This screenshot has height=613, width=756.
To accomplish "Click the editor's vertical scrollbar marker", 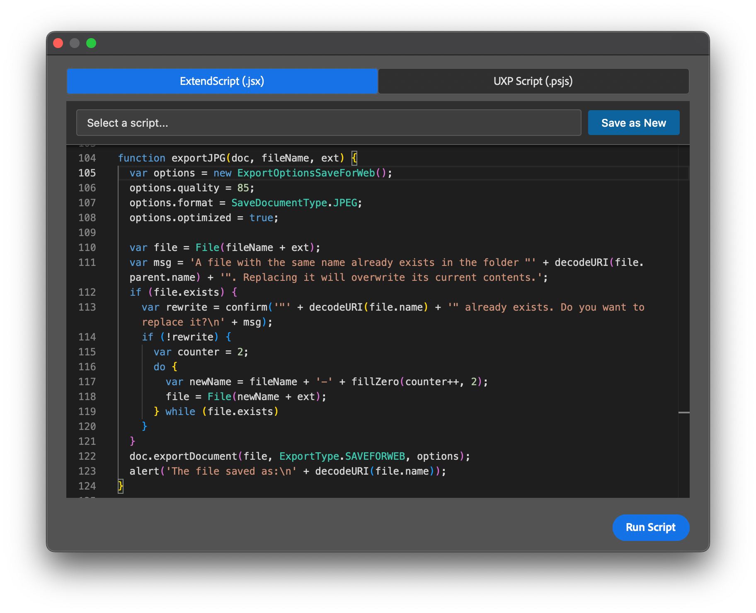I will pos(684,413).
